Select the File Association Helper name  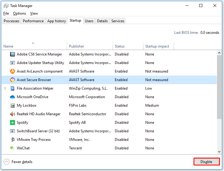(x=35, y=88)
